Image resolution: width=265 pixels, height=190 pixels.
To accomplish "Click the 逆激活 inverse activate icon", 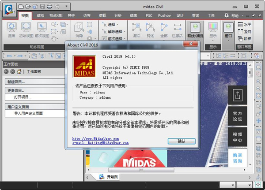I will point(177,30).
